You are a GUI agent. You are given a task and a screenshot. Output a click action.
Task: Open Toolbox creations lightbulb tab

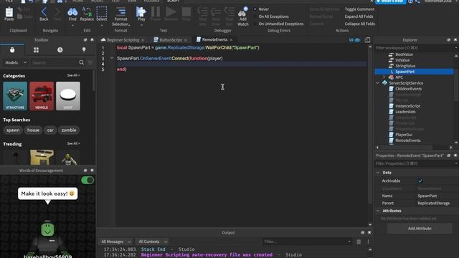(x=84, y=50)
